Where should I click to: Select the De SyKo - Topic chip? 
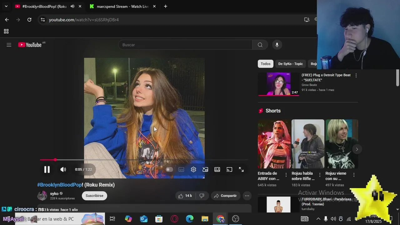point(291,64)
